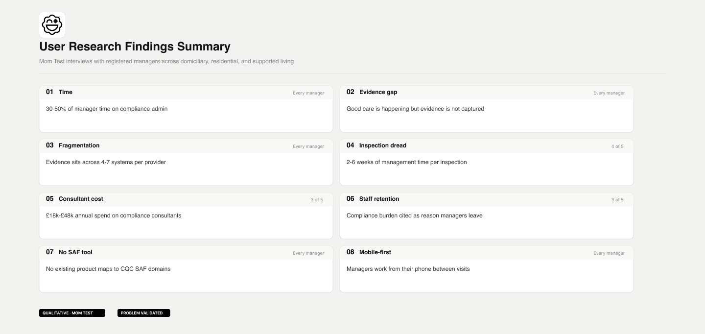Click the PROBLEM VALIDATED badge
This screenshot has height=334, width=705.
point(143,313)
